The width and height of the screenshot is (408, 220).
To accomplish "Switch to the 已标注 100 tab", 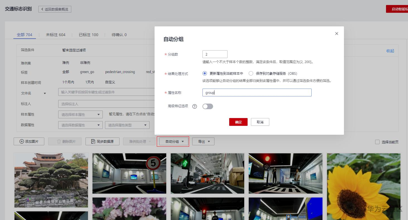I will point(88,35).
